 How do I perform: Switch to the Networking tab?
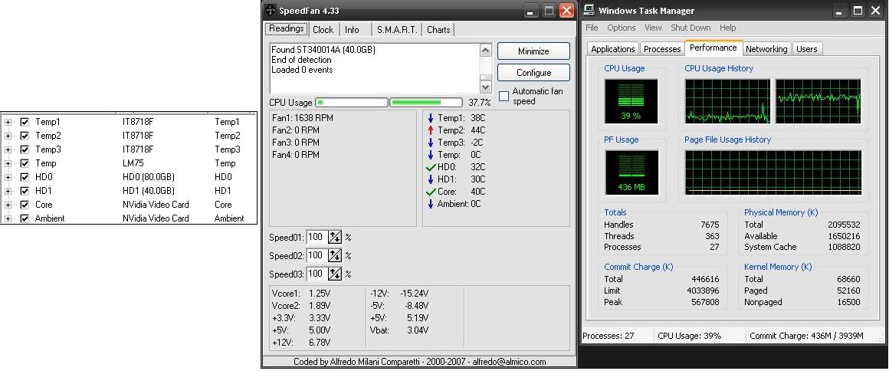(766, 49)
